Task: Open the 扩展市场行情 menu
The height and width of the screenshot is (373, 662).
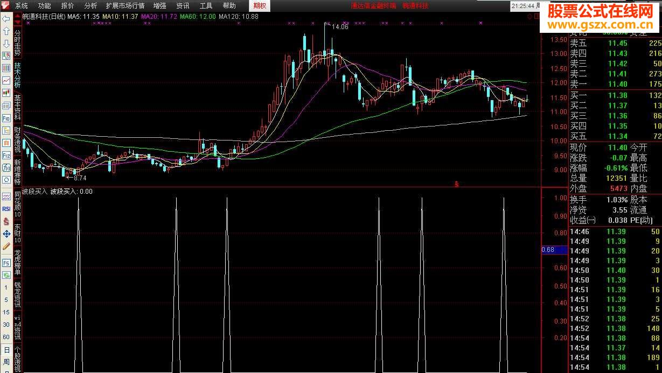Action: coord(125,6)
